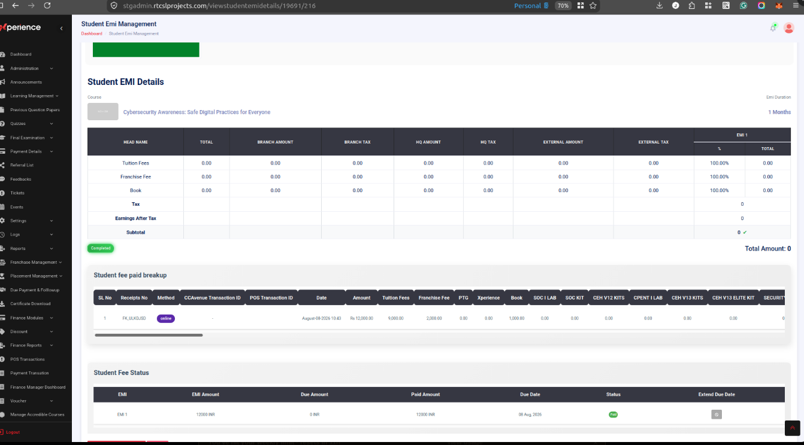The width and height of the screenshot is (804, 445).
Task: Click the horizontal scrollbar under fee breakup table
Action: [x=149, y=335]
